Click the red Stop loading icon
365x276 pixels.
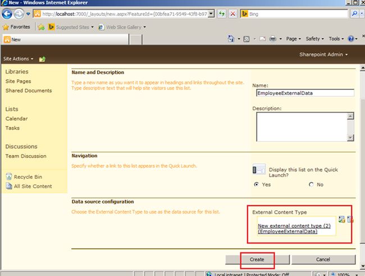pos(232,13)
